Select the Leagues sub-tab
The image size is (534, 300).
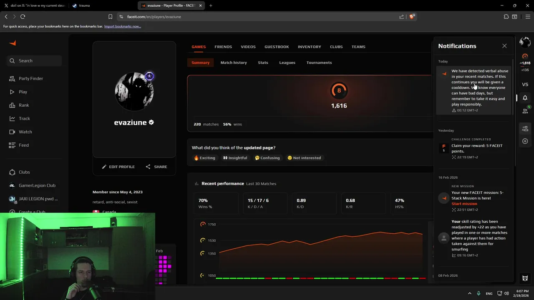(287, 62)
